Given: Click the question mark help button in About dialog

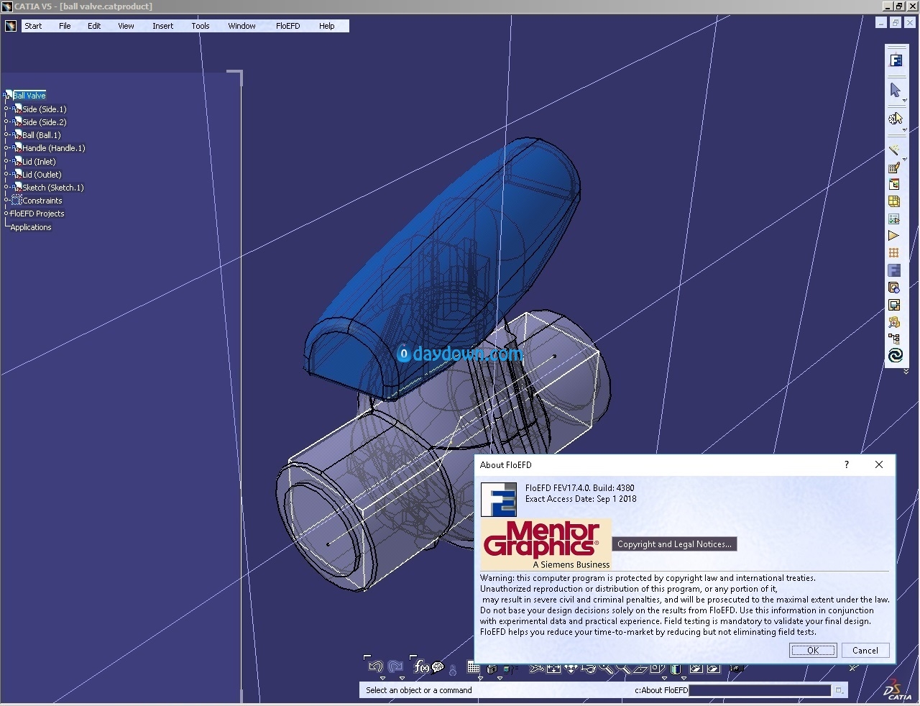Looking at the screenshot, I should coord(847,464).
